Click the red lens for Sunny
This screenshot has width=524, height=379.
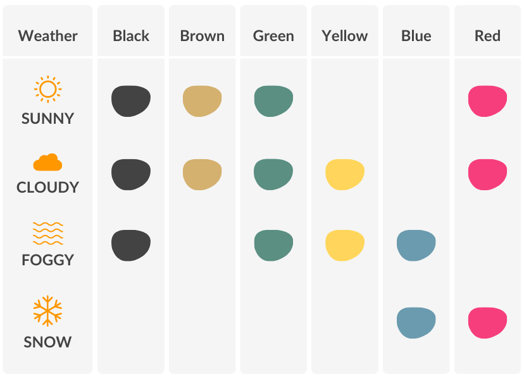click(x=487, y=101)
